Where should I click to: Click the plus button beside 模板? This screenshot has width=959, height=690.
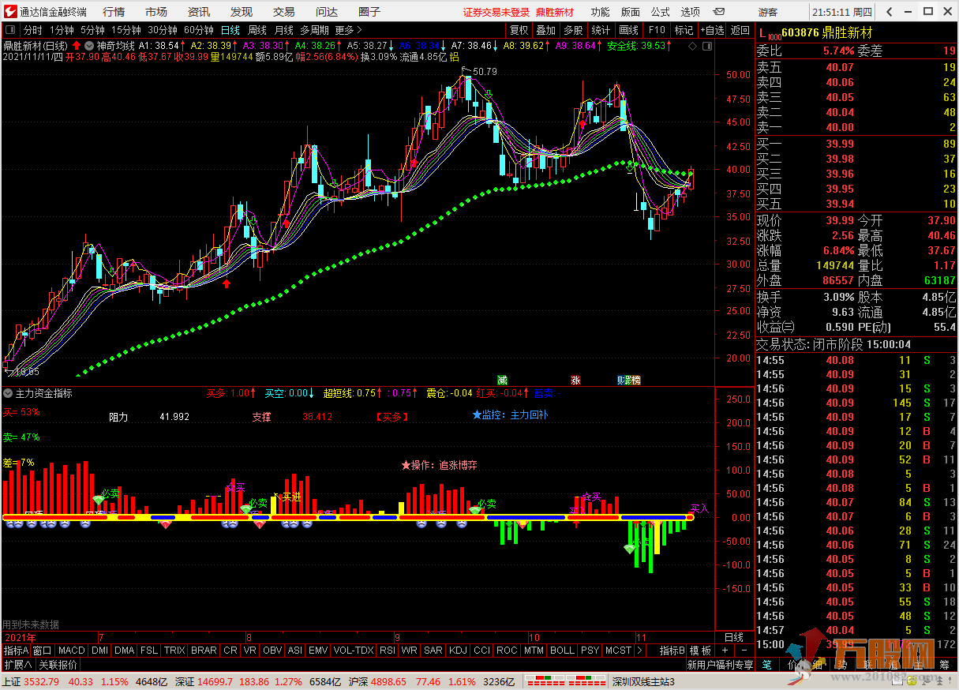(725, 651)
